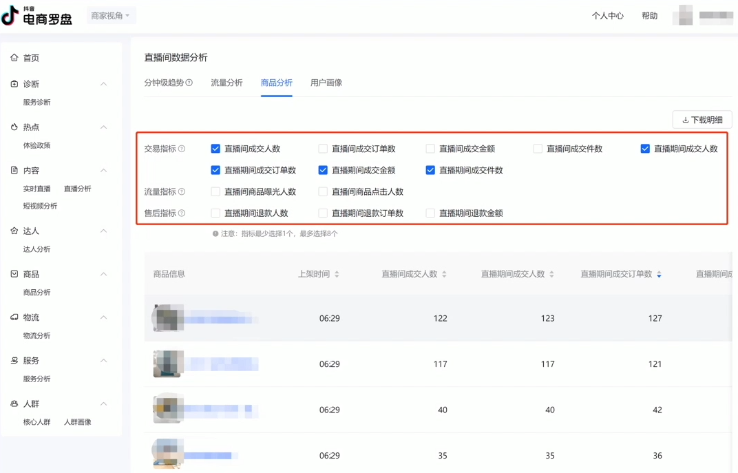The width and height of the screenshot is (738, 473).
Task: Uncheck 直播间成交人数 checkbox
Action: coord(215,149)
